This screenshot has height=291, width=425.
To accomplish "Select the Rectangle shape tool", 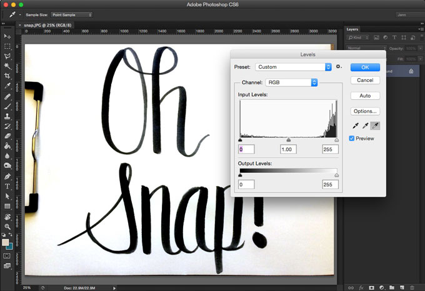I will click(7, 206).
